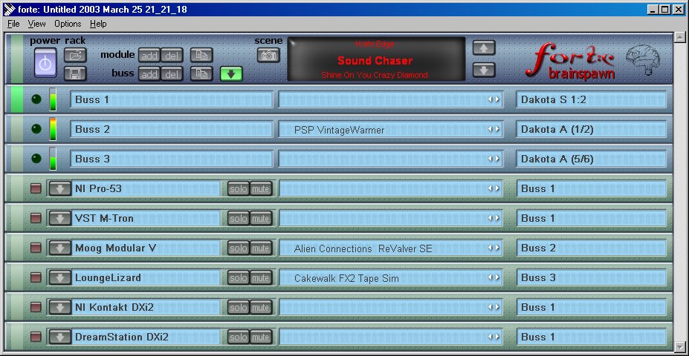Open the View menu
The image size is (689, 356).
pos(36,24)
